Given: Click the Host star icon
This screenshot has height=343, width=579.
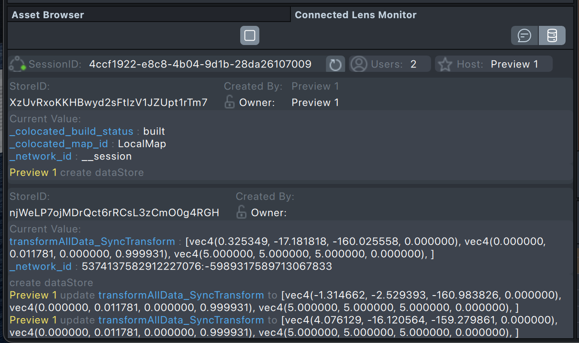Looking at the screenshot, I should [x=445, y=64].
